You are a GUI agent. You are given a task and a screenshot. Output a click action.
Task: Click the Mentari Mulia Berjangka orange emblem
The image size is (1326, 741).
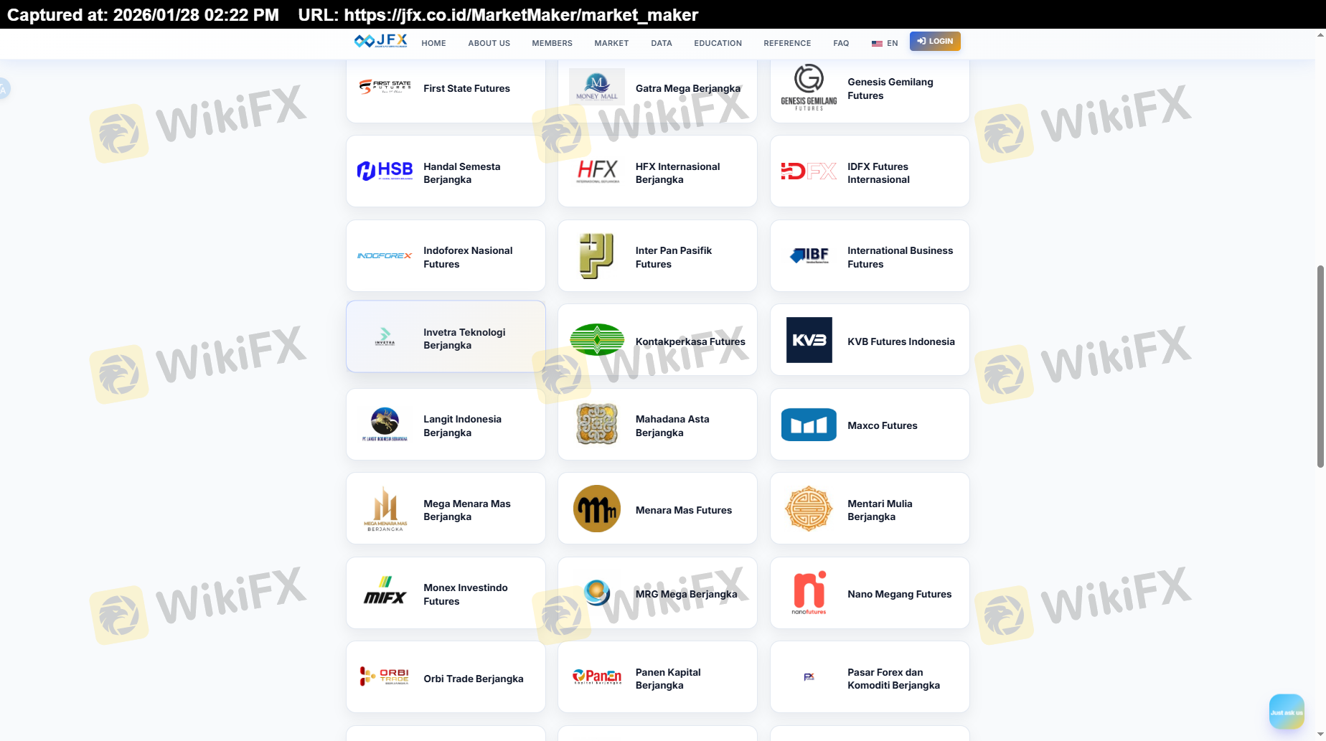click(x=809, y=509)
